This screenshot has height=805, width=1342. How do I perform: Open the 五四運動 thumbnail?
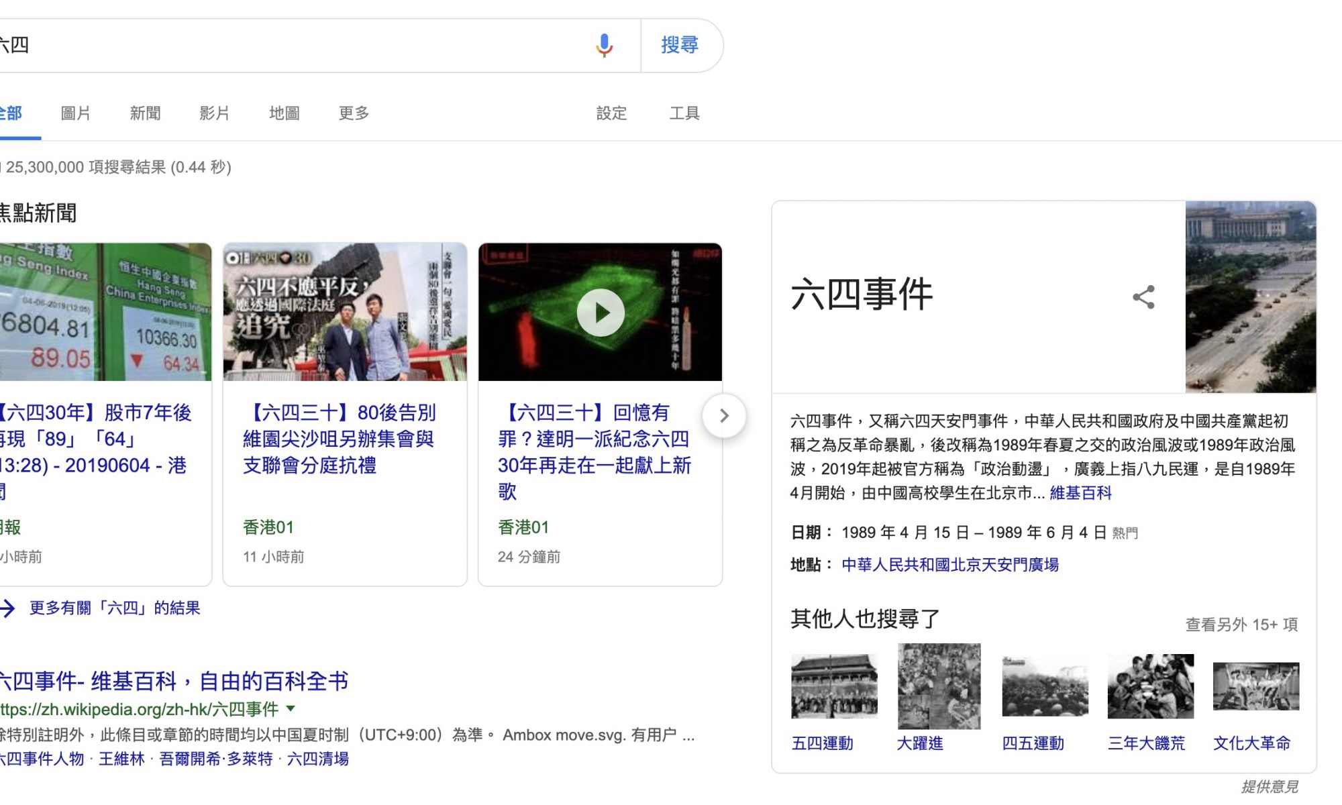(x=834, y=686)
